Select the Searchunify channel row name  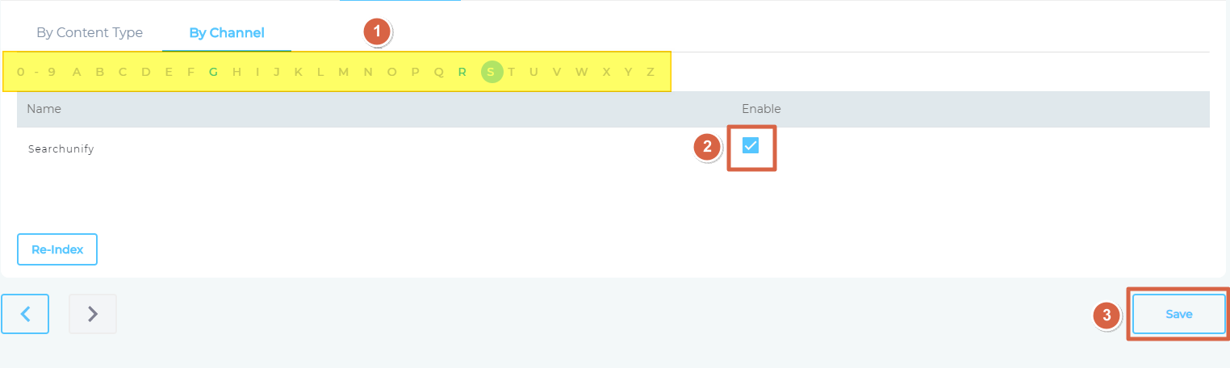point(61,149)
